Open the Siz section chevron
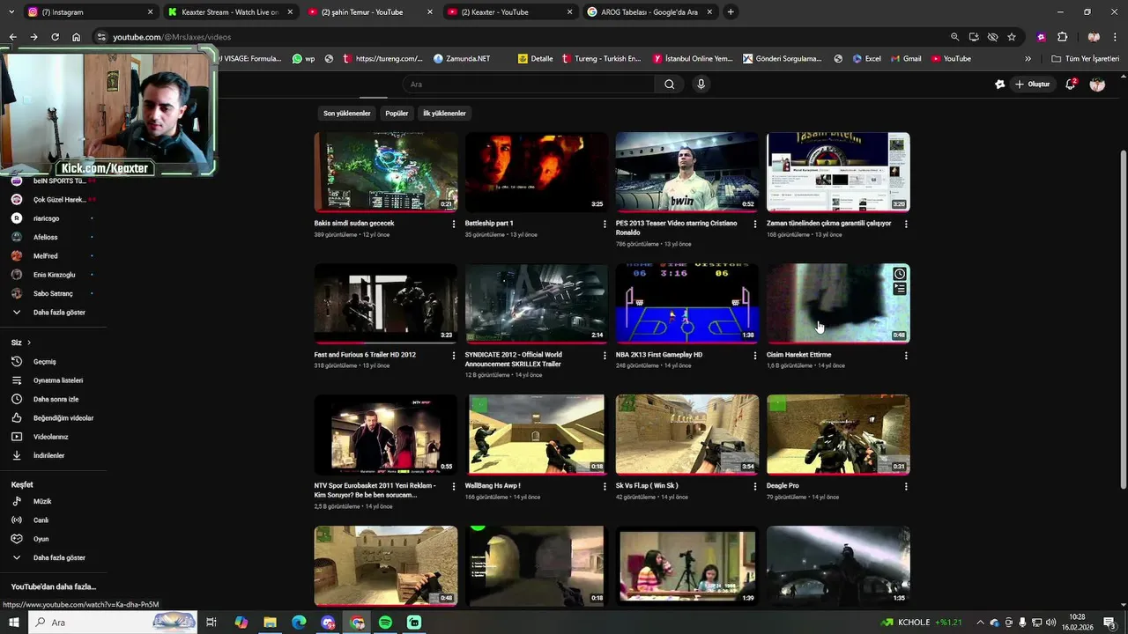The image size is (1128, 634). tap(28, 343)
